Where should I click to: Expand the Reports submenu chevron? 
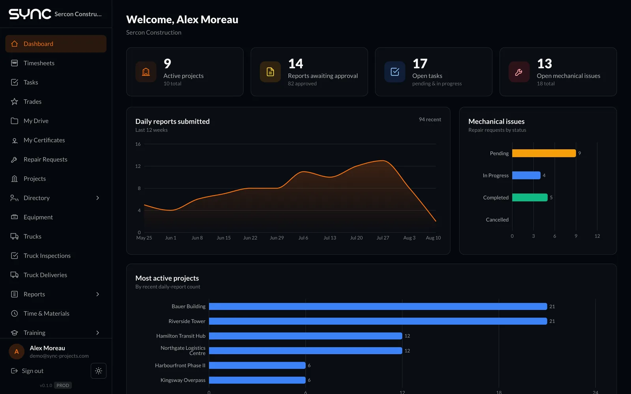[98, 294]
